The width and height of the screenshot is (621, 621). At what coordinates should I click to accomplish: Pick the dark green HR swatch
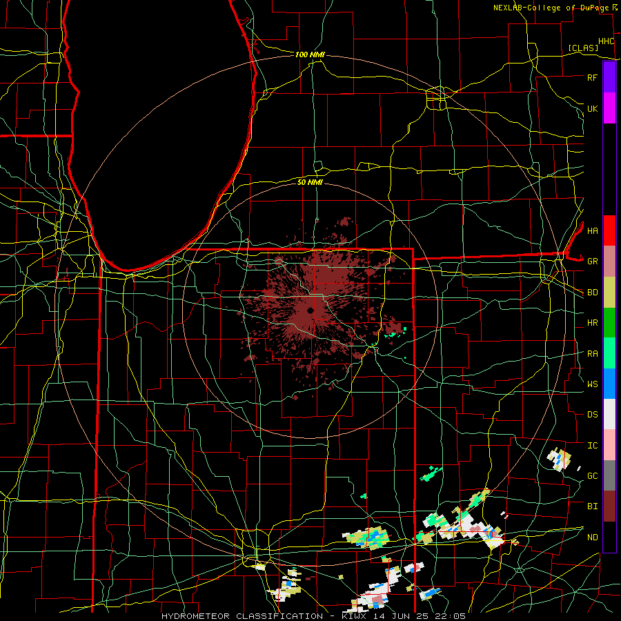point(609,323)
